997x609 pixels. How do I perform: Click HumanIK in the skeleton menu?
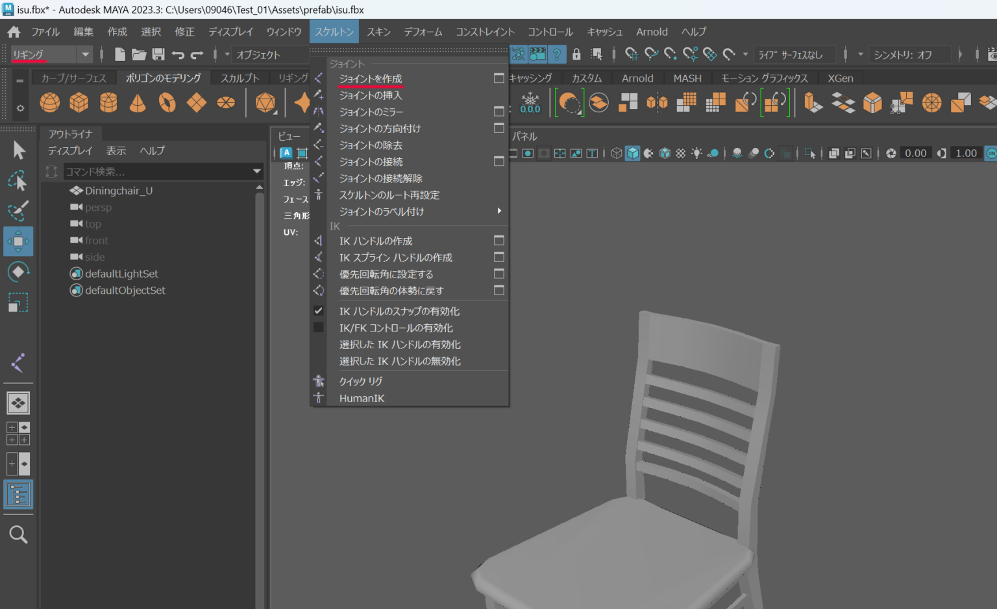[362, 398]
